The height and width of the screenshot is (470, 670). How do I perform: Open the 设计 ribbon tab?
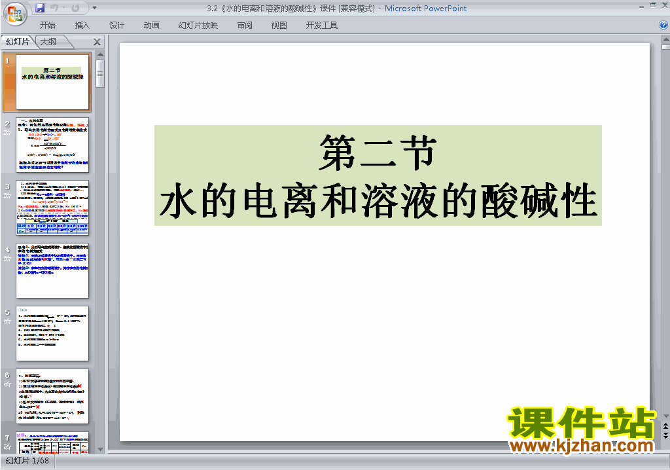click(116, 26)
